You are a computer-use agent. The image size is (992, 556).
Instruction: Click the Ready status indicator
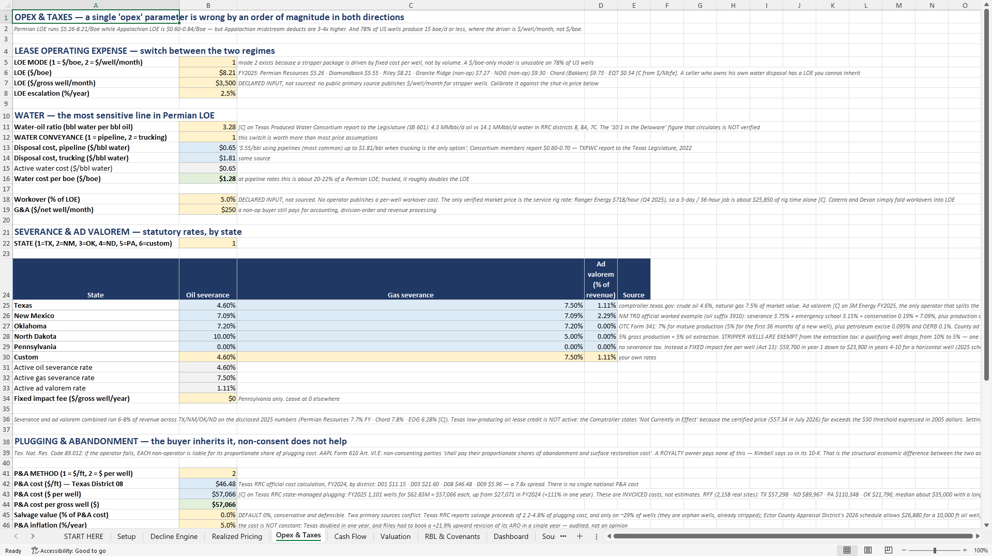(13, 551)
